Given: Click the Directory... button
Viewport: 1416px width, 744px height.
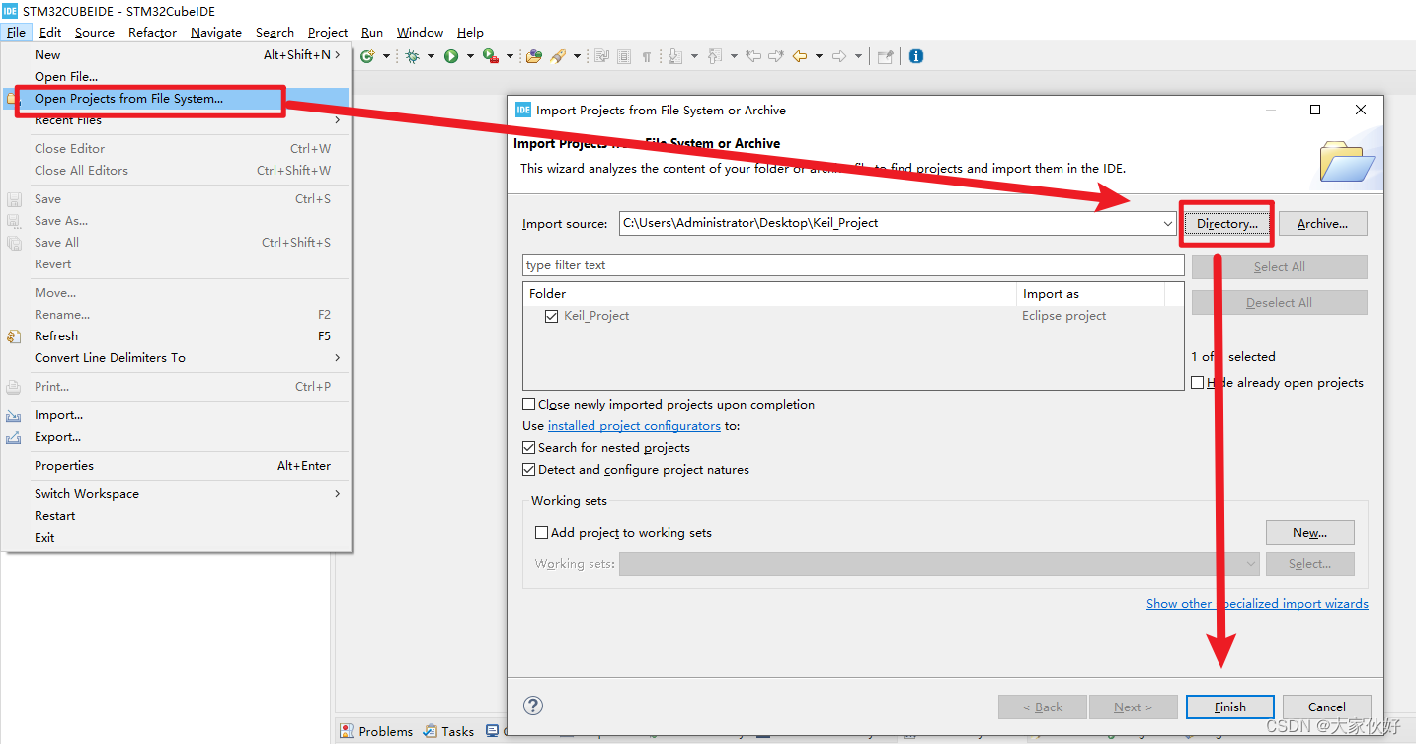Looking at the screenshot, I should tap(1226, 223).
